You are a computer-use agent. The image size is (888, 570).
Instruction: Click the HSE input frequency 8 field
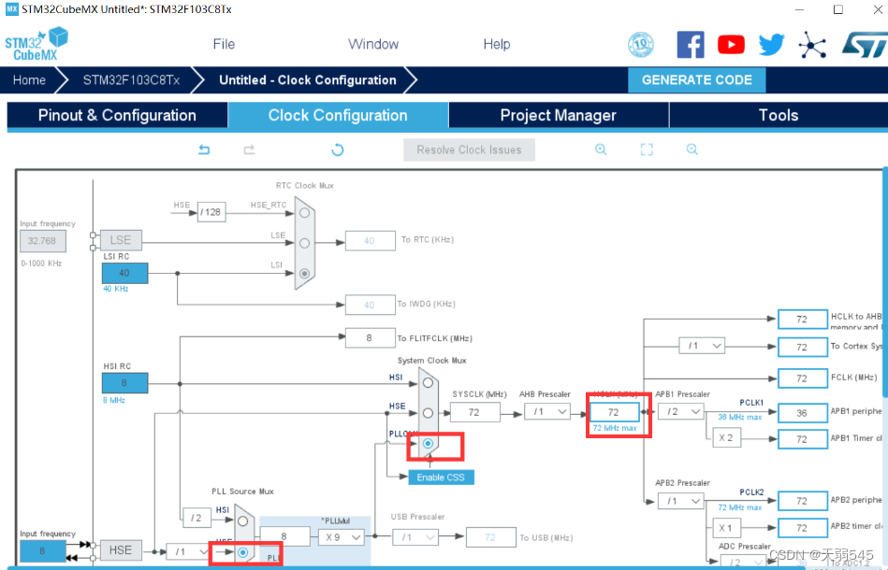(x=42, y=550)
